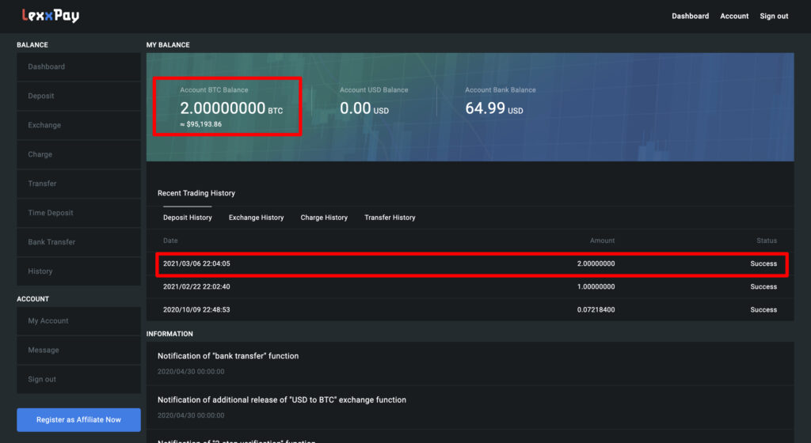Viewport: 811px width, 443px height.
Task: Click the 64.99 USD bank balance value
Action: pyautogui.click(x=494, y=108)
